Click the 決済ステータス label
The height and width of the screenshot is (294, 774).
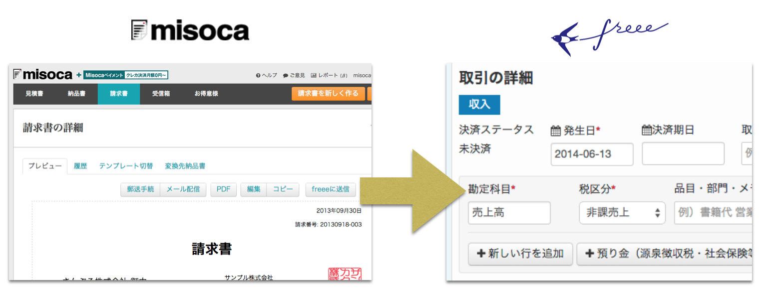496,131
